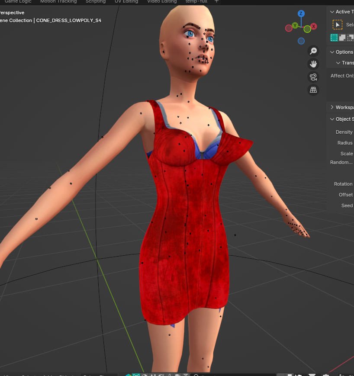Toggle the camera view button
The width and height of the screenshot is (354, 376).
click(313, 77)
